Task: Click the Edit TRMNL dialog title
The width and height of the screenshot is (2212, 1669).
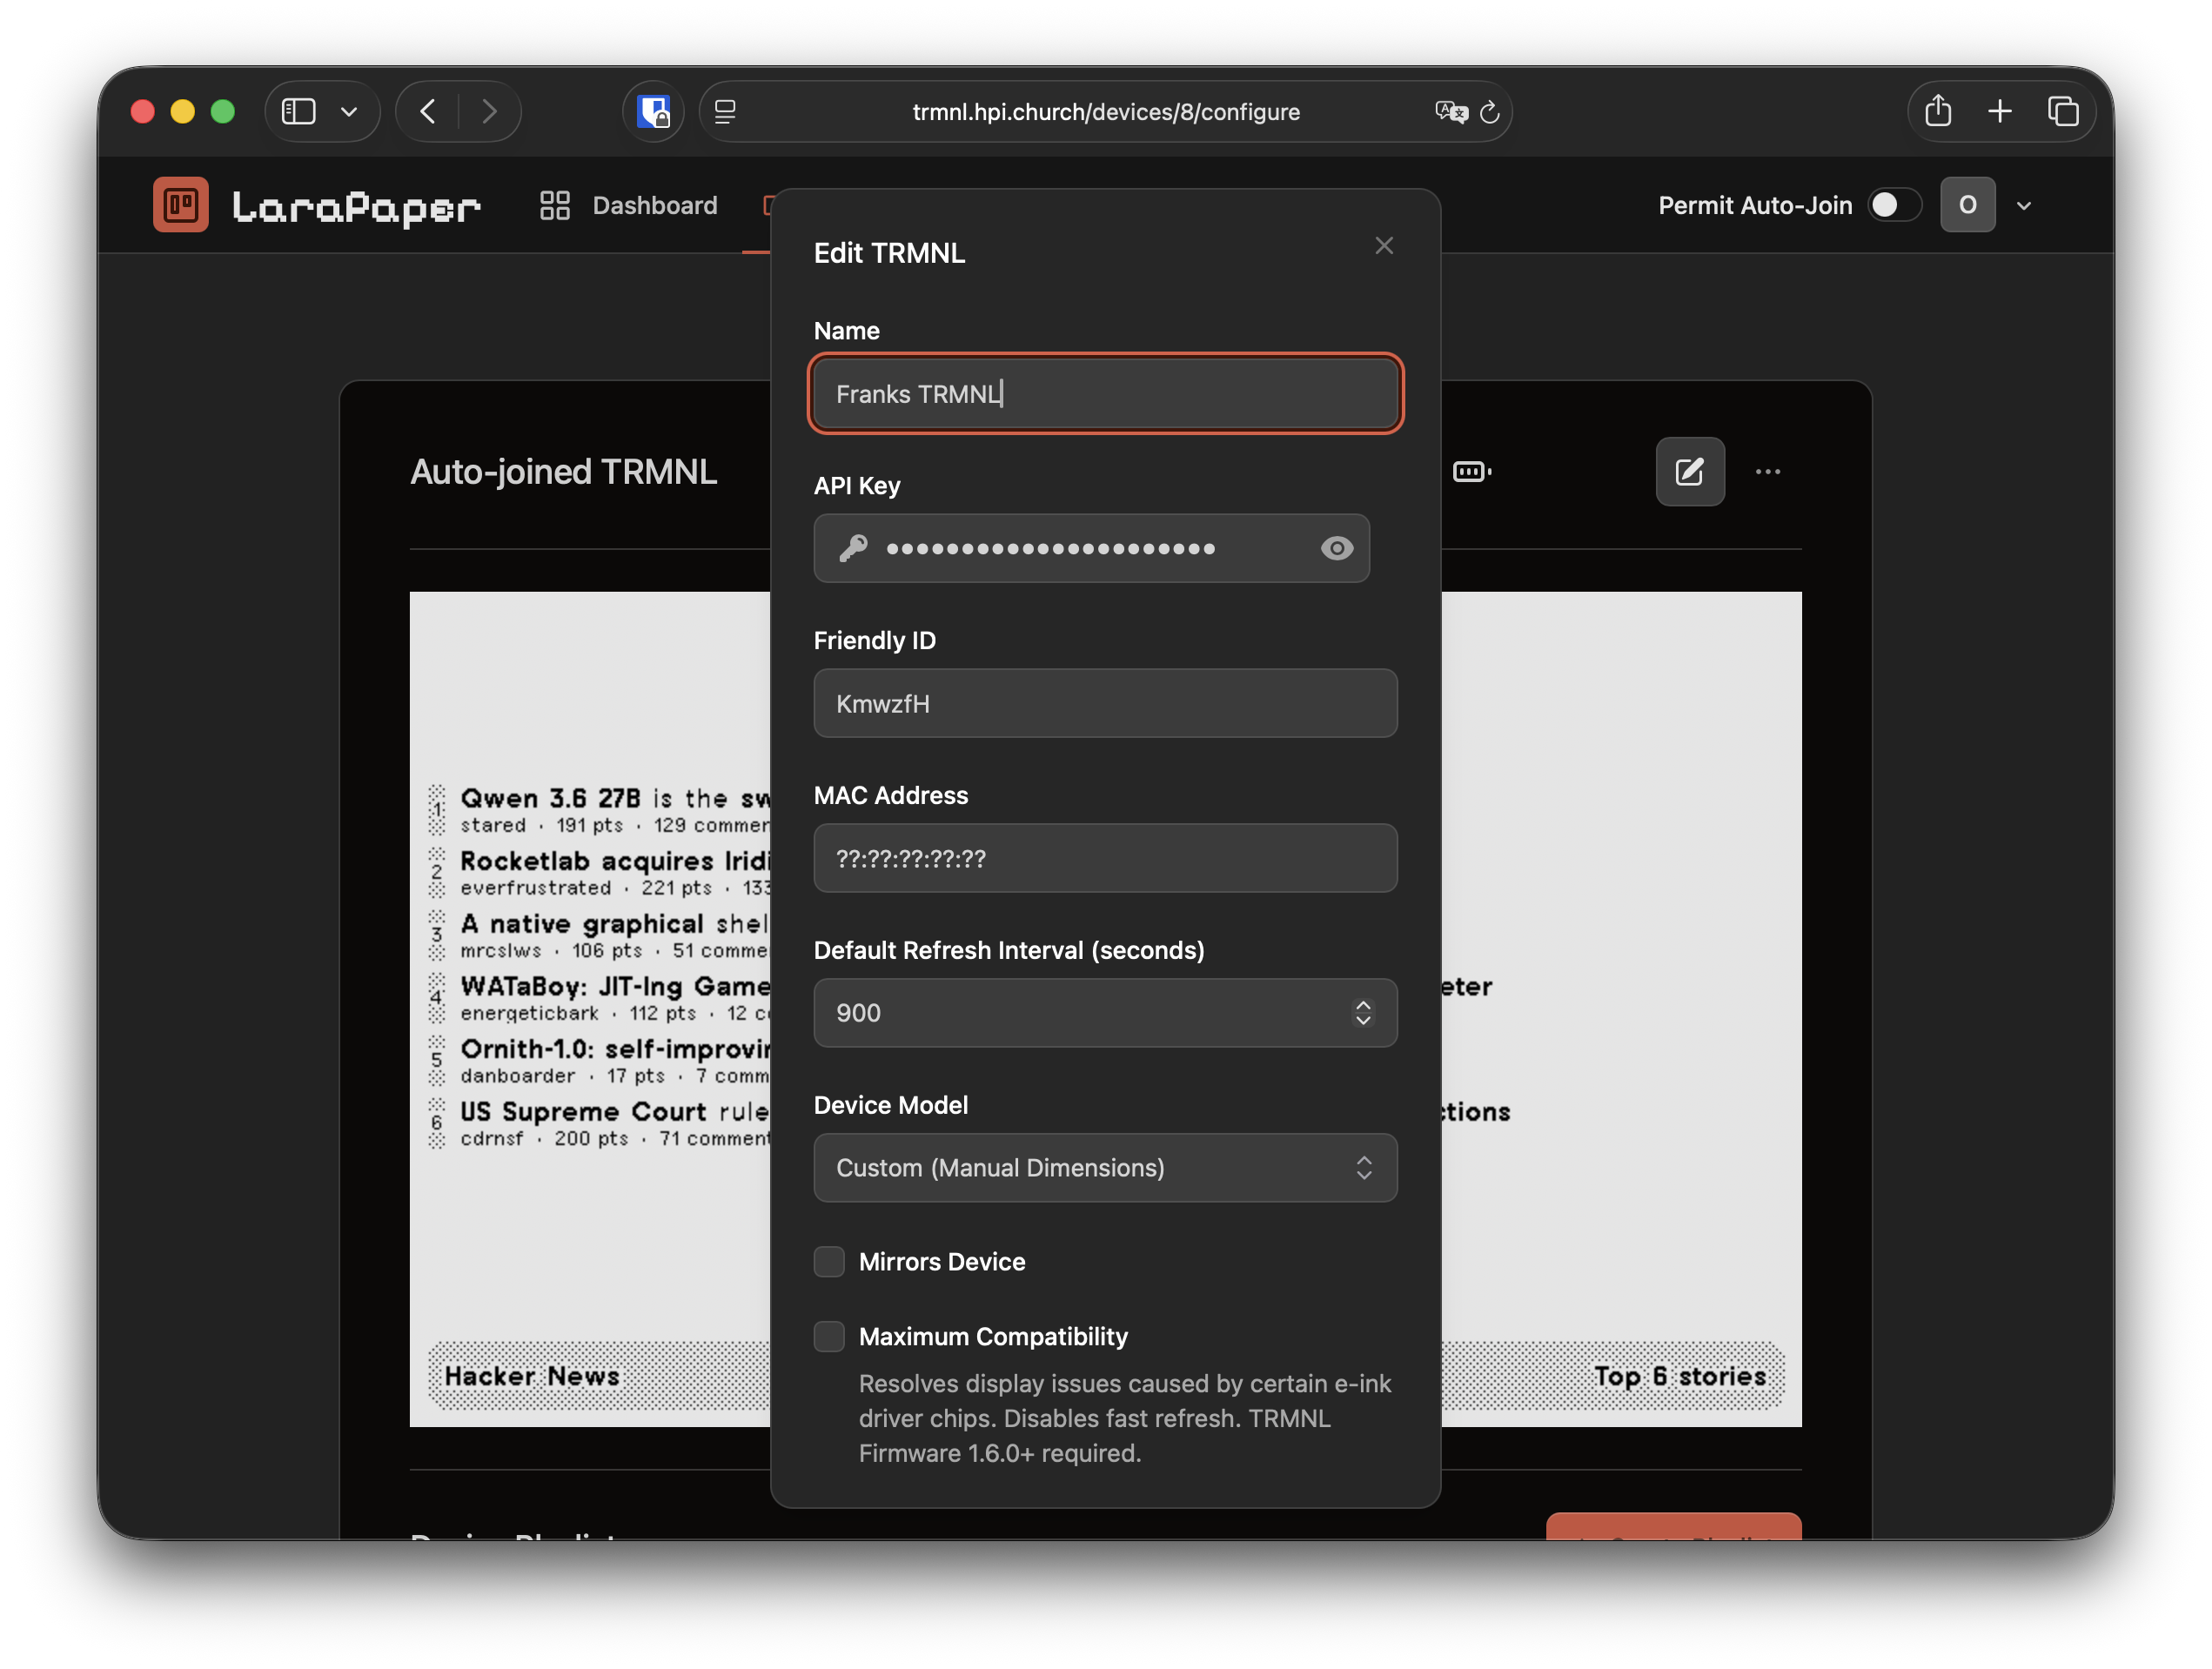Action: (889, 253)
